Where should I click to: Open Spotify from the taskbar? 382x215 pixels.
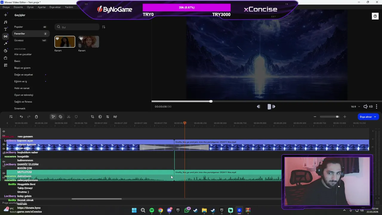(152, 210)
